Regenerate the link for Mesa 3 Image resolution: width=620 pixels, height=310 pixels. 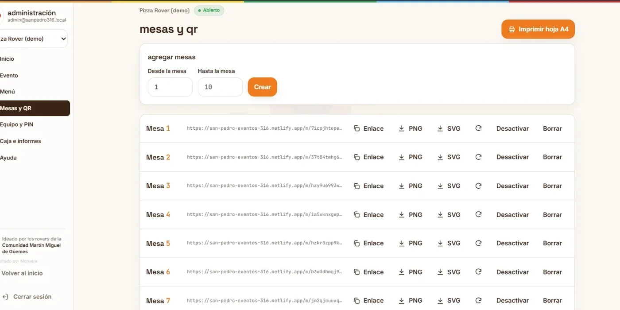click(x=478, y=186)
